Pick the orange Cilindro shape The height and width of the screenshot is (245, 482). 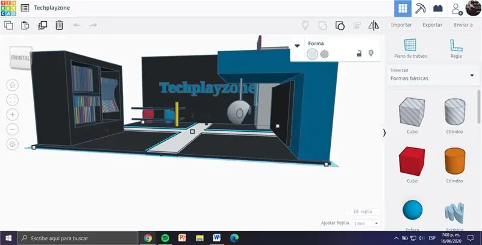pos(455,161)
